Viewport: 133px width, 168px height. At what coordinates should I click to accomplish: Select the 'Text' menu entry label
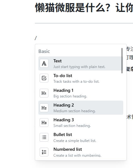pyautogui.click(x=58, y=61)
